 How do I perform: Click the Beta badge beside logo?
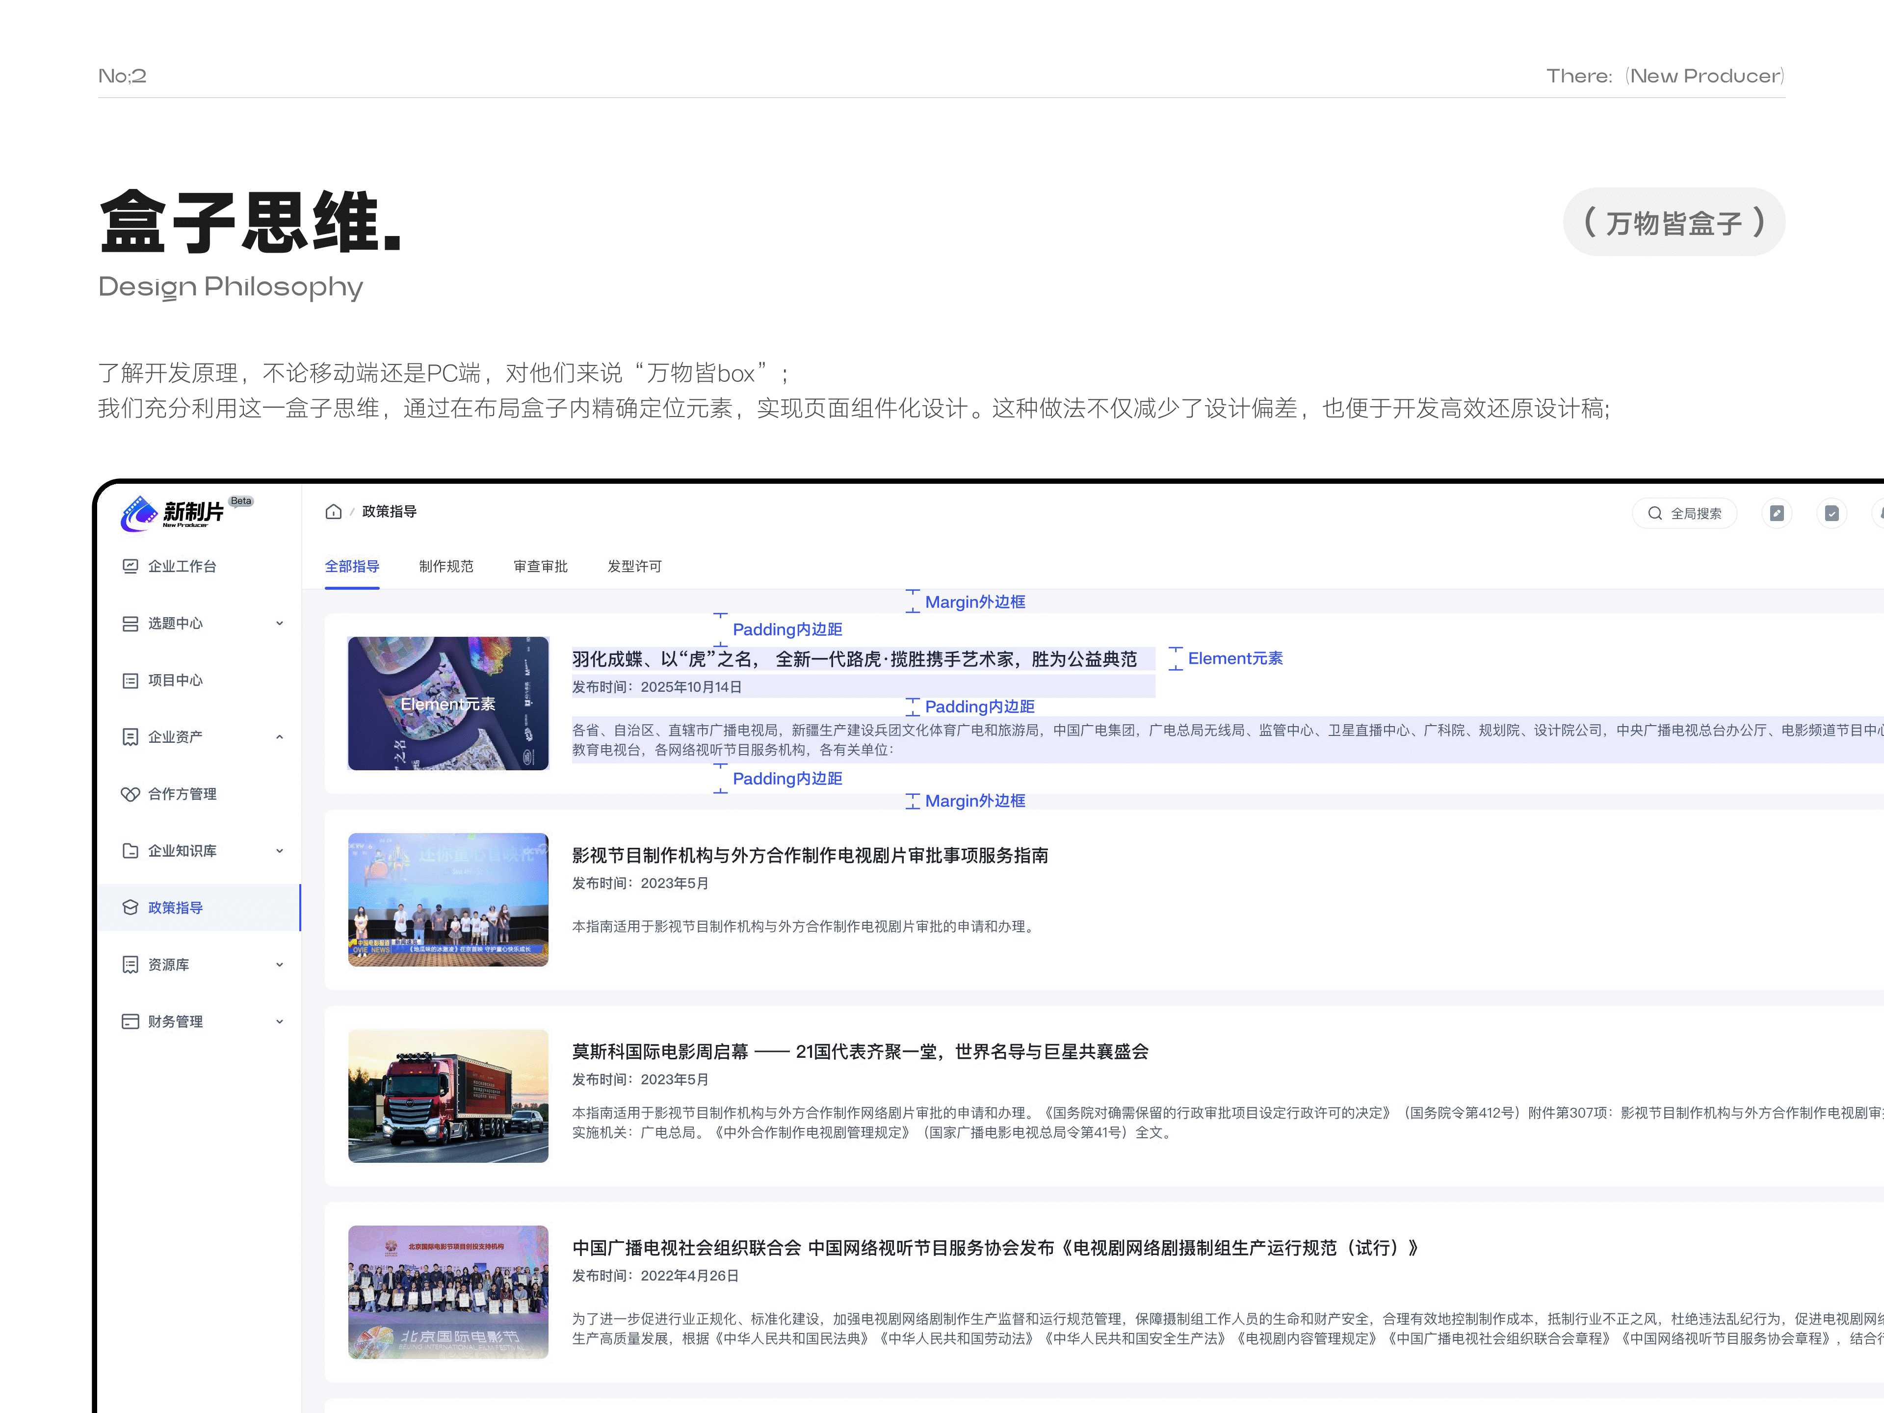(x=241, y=501)
